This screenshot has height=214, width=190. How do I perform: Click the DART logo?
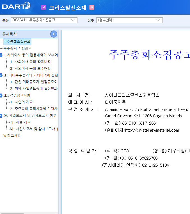tap(16, 6)
